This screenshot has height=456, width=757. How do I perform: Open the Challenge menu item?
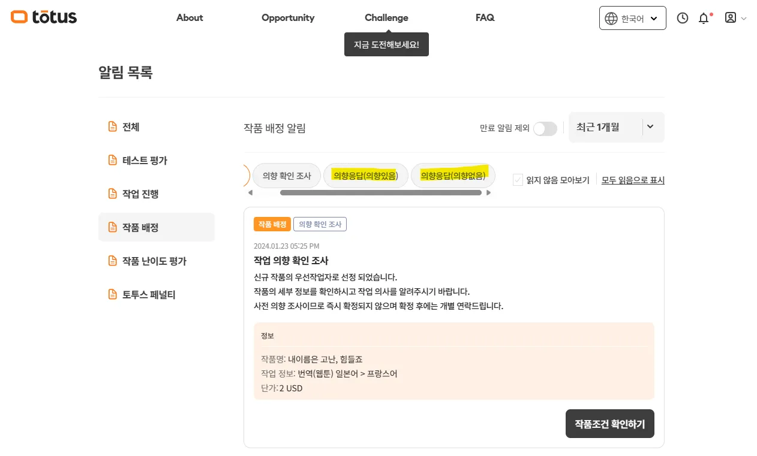[x=386, y=18]
